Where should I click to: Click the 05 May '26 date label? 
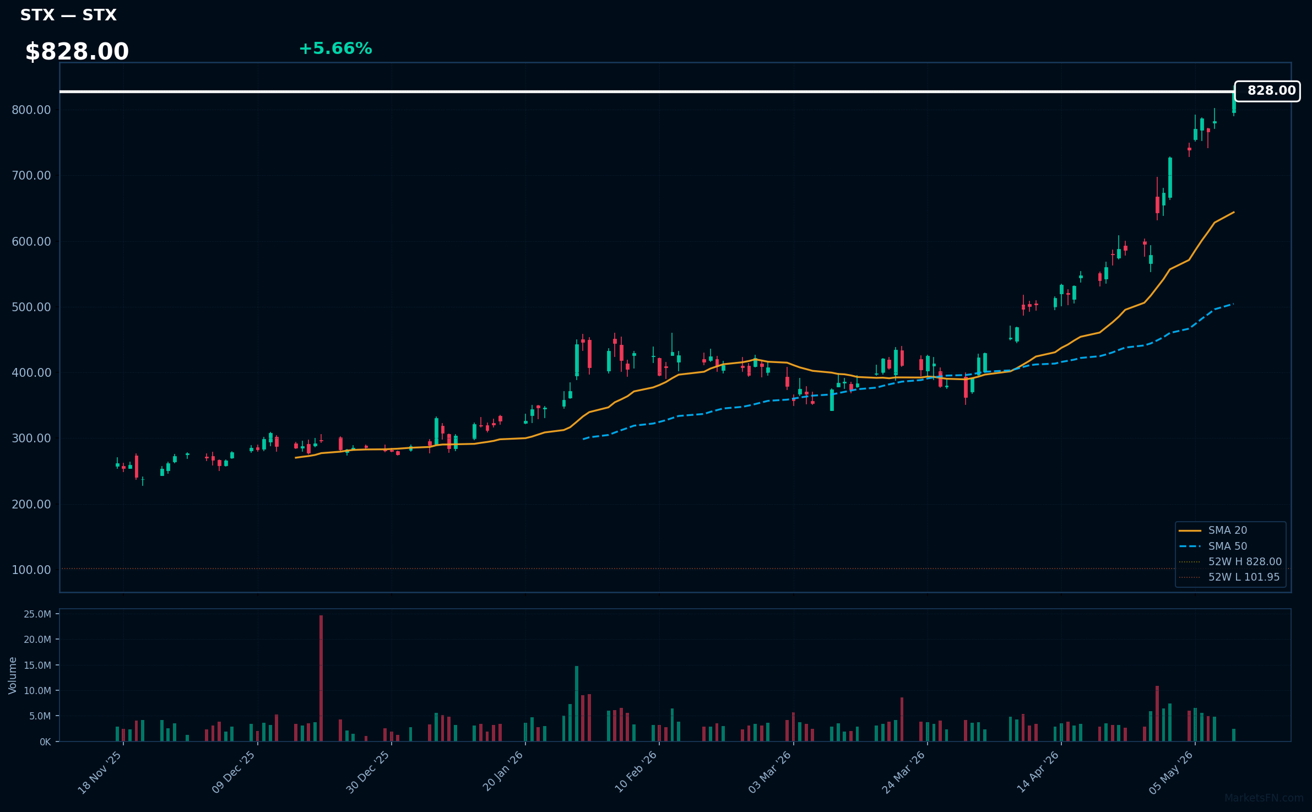tap(1171, 772)
